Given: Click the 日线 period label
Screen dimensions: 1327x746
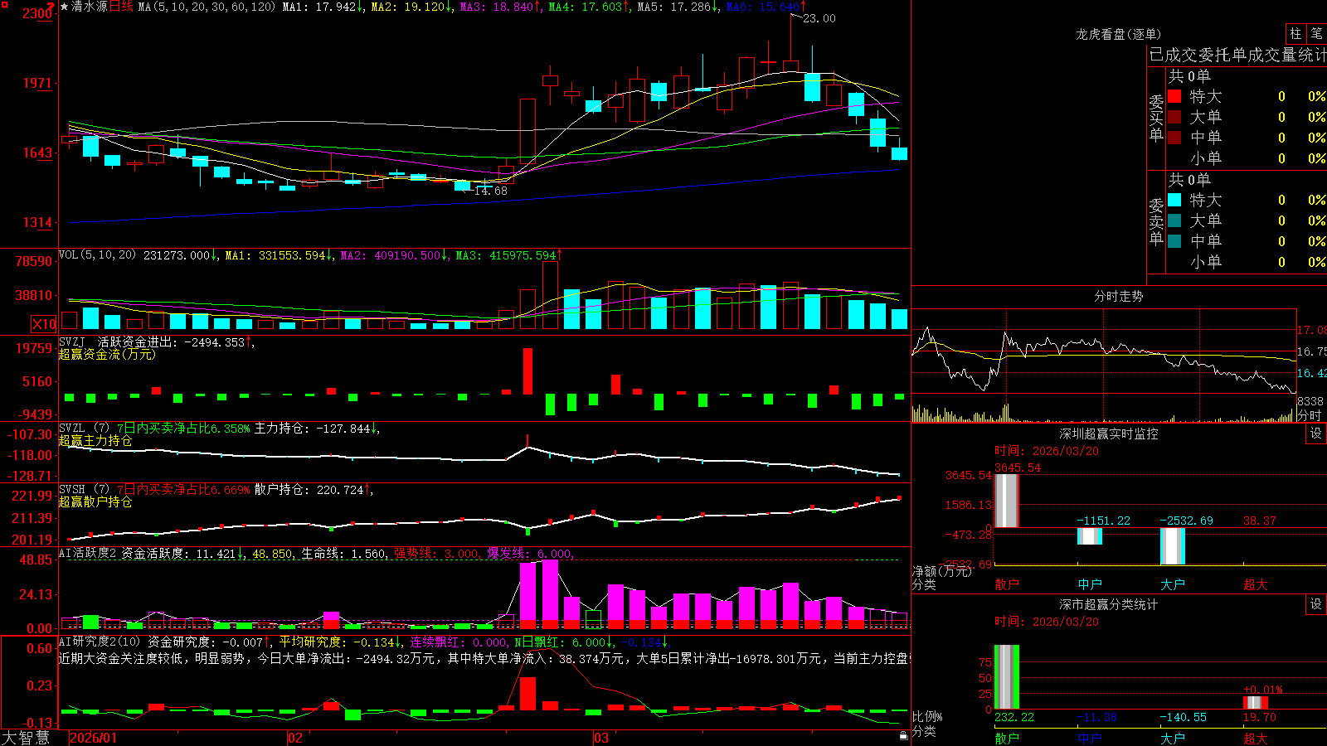Looking at the screenshot, I should pos(121,7).
